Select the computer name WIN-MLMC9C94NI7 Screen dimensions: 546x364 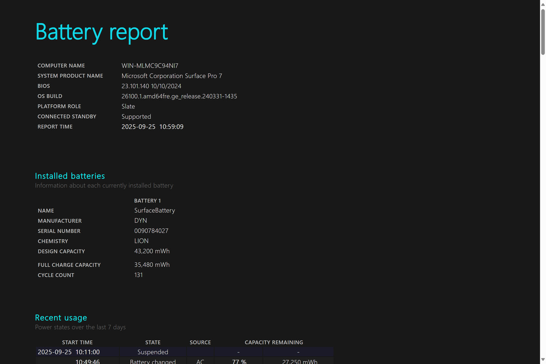150,65
